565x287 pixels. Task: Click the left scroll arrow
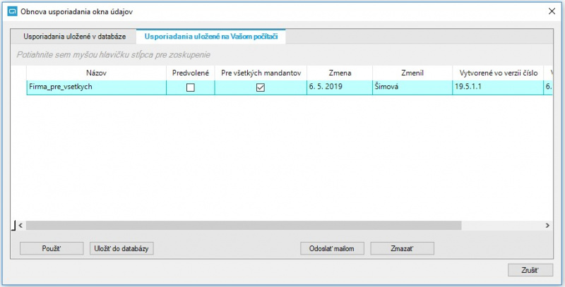click(20, 226)
